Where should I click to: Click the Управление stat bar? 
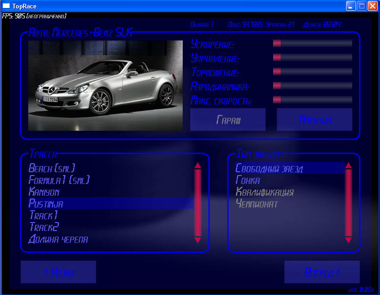pyautogui.click(x=313, y=57)
